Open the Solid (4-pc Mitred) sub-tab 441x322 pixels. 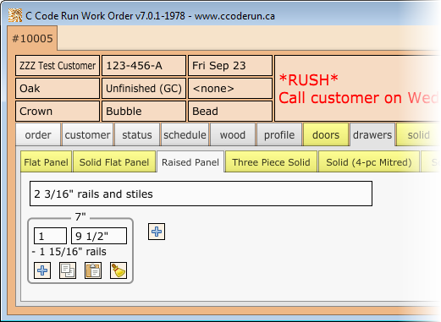click(x=369, y=162)
